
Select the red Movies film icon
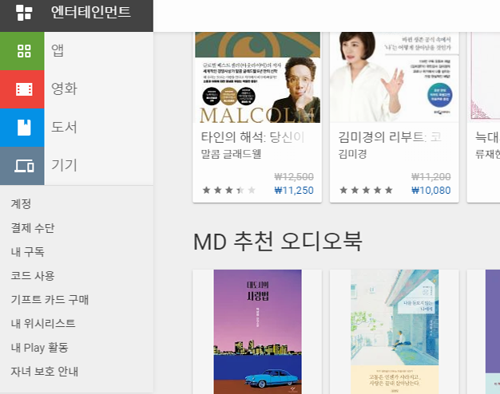[24, 89]
